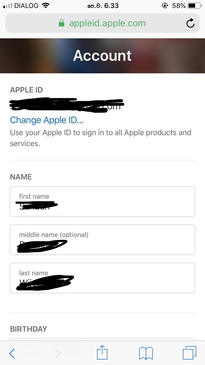Focus the first name field

coord(102,201)
